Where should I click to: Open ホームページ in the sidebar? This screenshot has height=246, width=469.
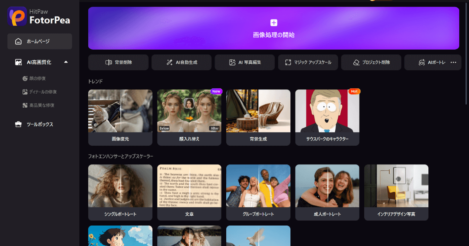tap(39, 41)
